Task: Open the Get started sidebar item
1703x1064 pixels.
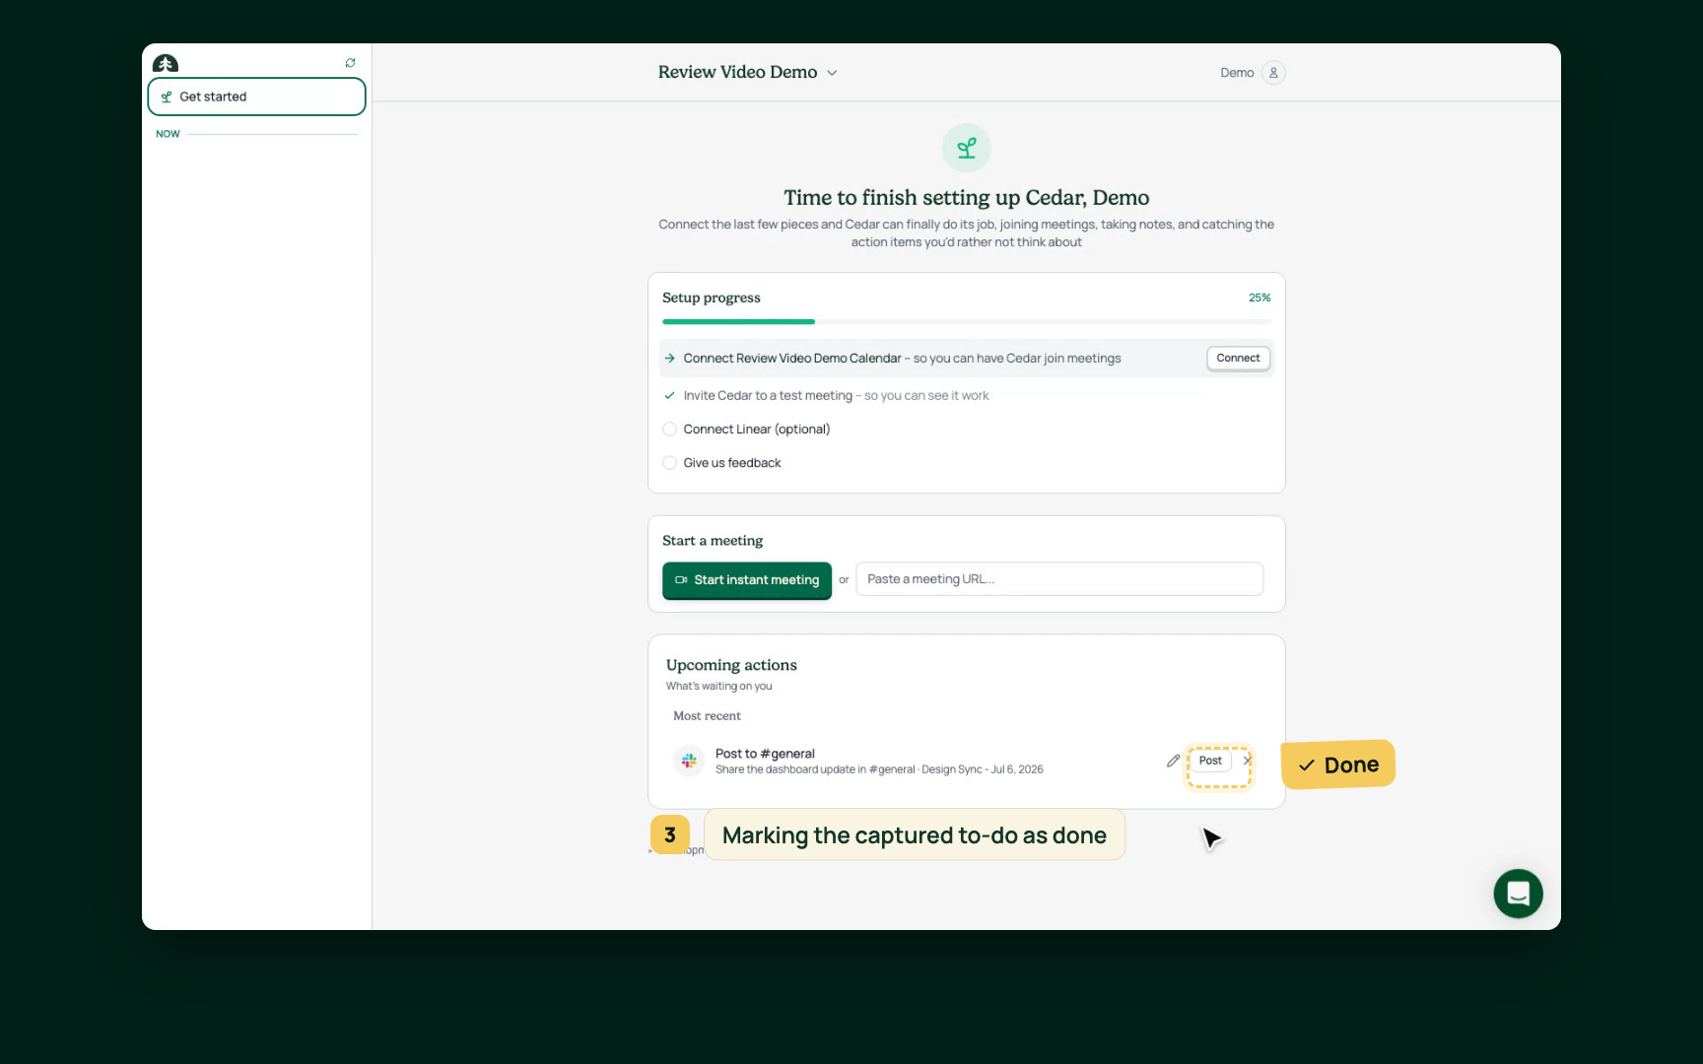Action: (256, 97)
